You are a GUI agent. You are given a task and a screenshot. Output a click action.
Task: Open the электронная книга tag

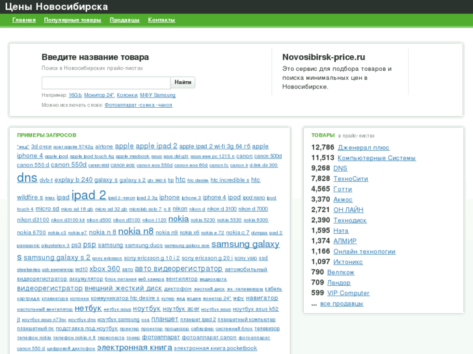[133, 348]
